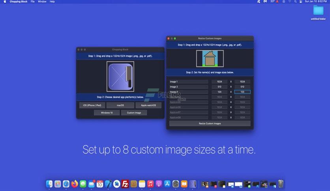
Task: Edit third row width field showing 123
Action: [x=219, y=92]
